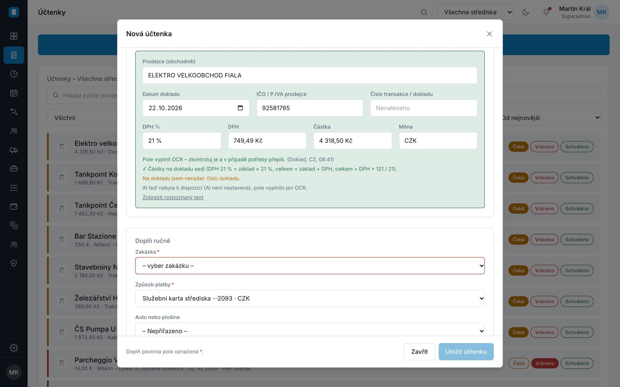Viewport: 620px width, 387px height.
Task: Open the dashboard grid icon in sidebar
Action: (14, 36)
